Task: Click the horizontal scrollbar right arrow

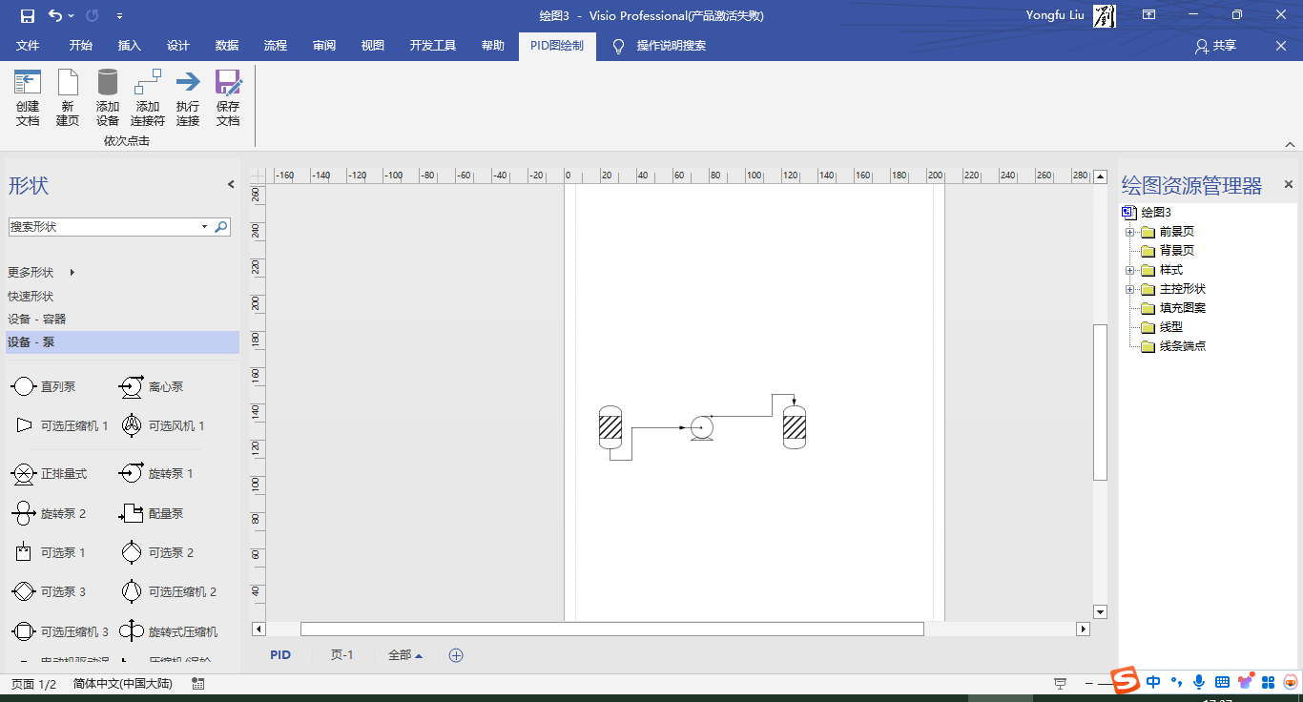Action: click(x=1083, y=629)
